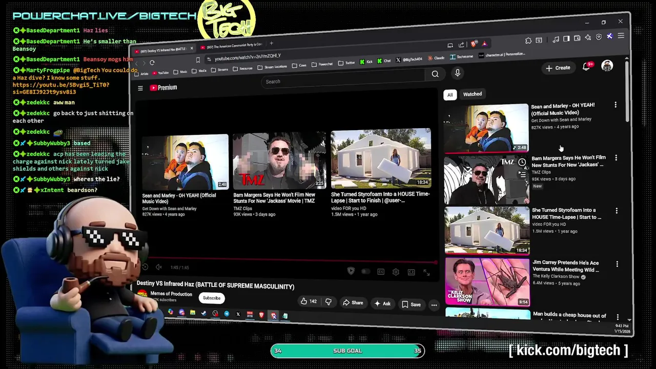Open the YouTube account avatar menu
This screenshot has height=369, width=656.
click(x=607, y=66)
